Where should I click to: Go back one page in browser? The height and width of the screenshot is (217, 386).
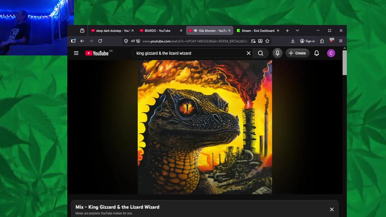[82, 41]
